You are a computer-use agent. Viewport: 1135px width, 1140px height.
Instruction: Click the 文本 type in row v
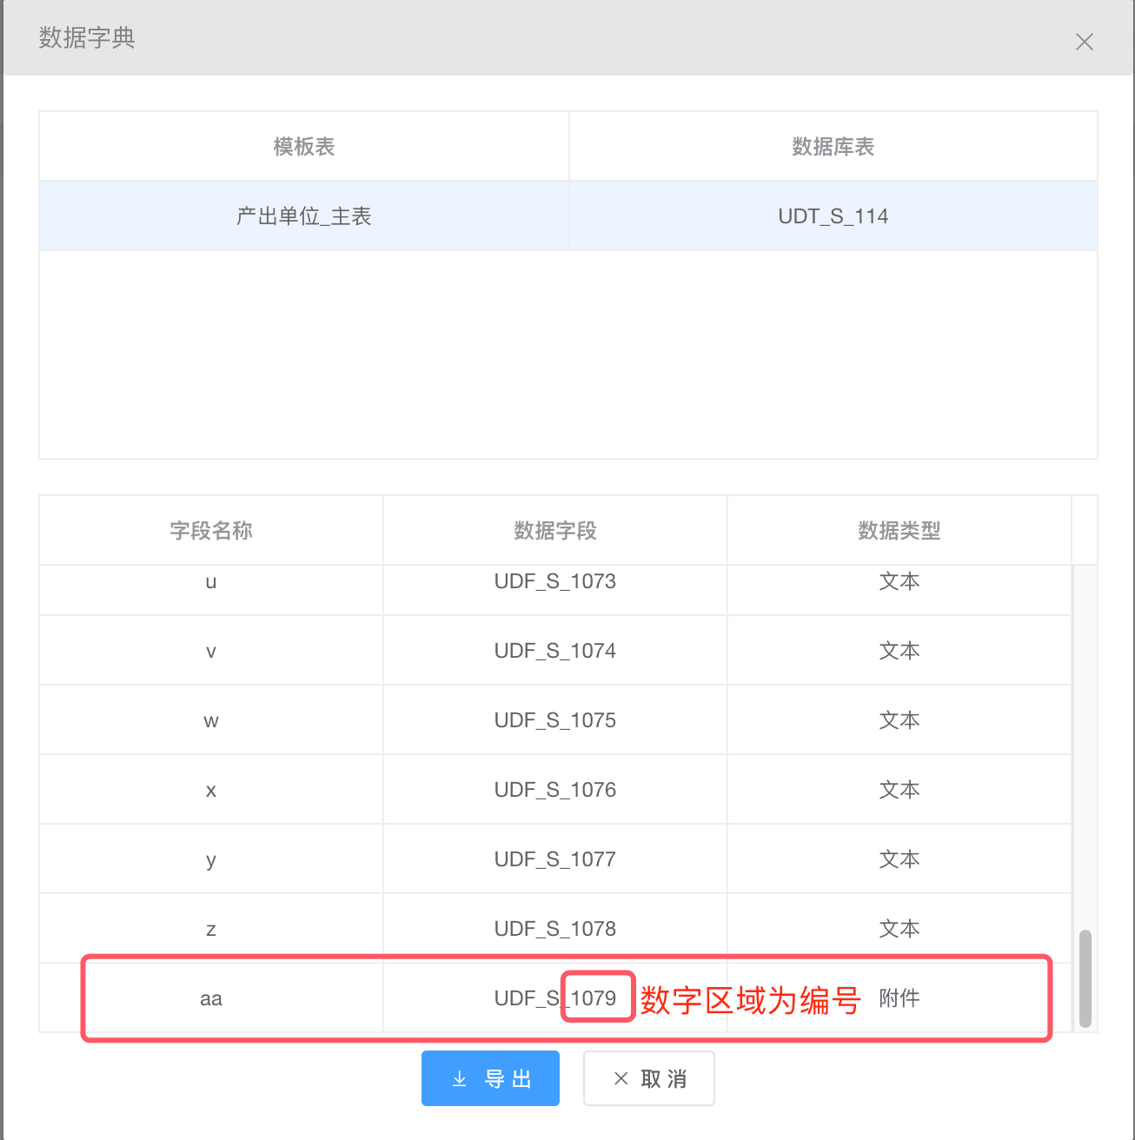tap(899, 651)
